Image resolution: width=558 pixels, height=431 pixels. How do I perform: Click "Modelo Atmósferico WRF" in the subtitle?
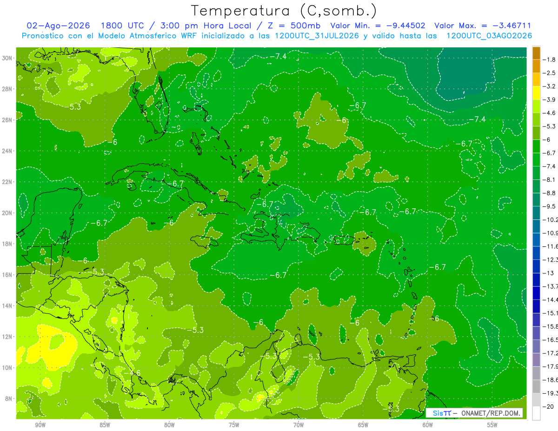[x=149, y=36]
